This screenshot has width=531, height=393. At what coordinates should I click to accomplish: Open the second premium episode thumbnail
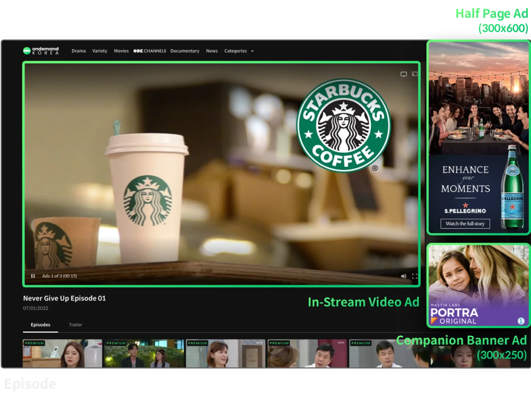click(x=144, y=353)
